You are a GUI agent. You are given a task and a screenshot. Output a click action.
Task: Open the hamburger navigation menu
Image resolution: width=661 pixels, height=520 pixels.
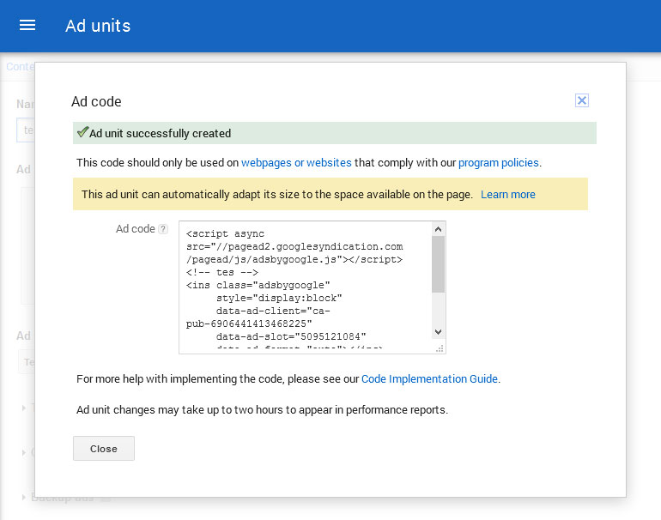pos(27,25)
